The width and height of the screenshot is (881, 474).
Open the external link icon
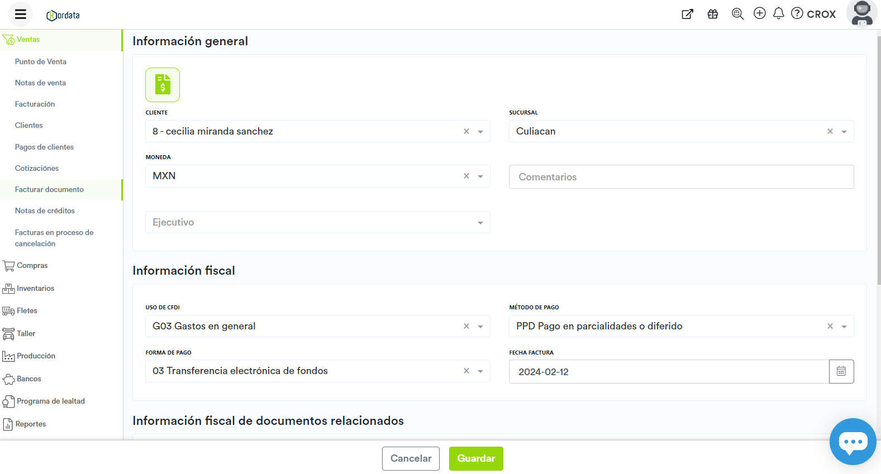pos(688,15)
